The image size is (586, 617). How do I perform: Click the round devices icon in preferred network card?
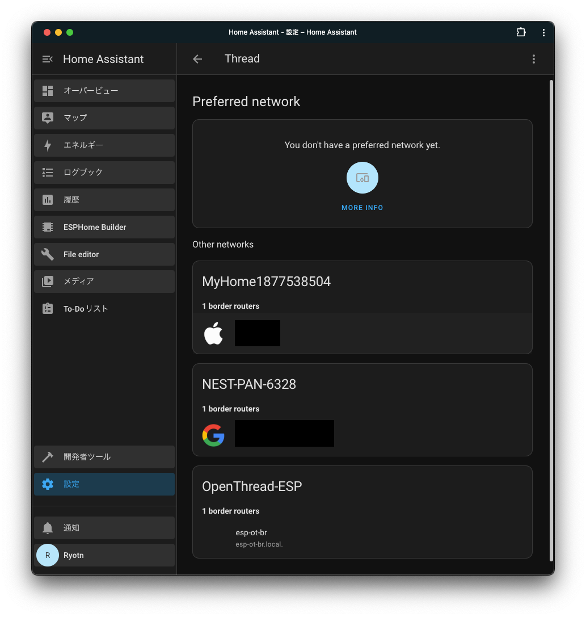tap(362, 178)
